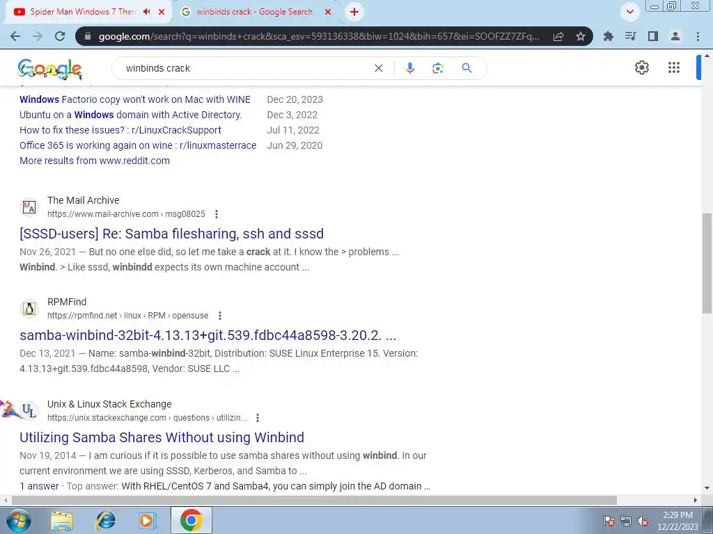
Task: Start voice search with microphone
Action: point(409,68)
